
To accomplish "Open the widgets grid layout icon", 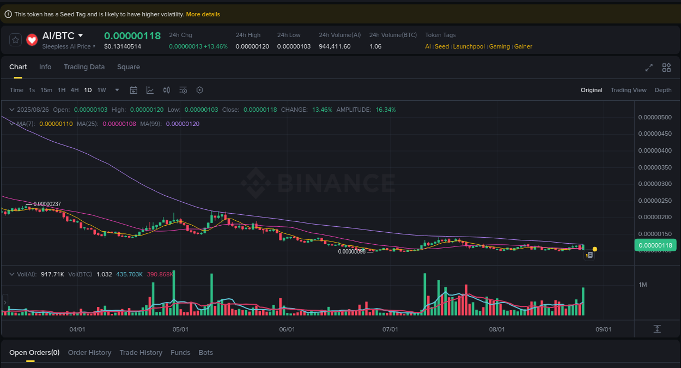I will tap(666, 68).
